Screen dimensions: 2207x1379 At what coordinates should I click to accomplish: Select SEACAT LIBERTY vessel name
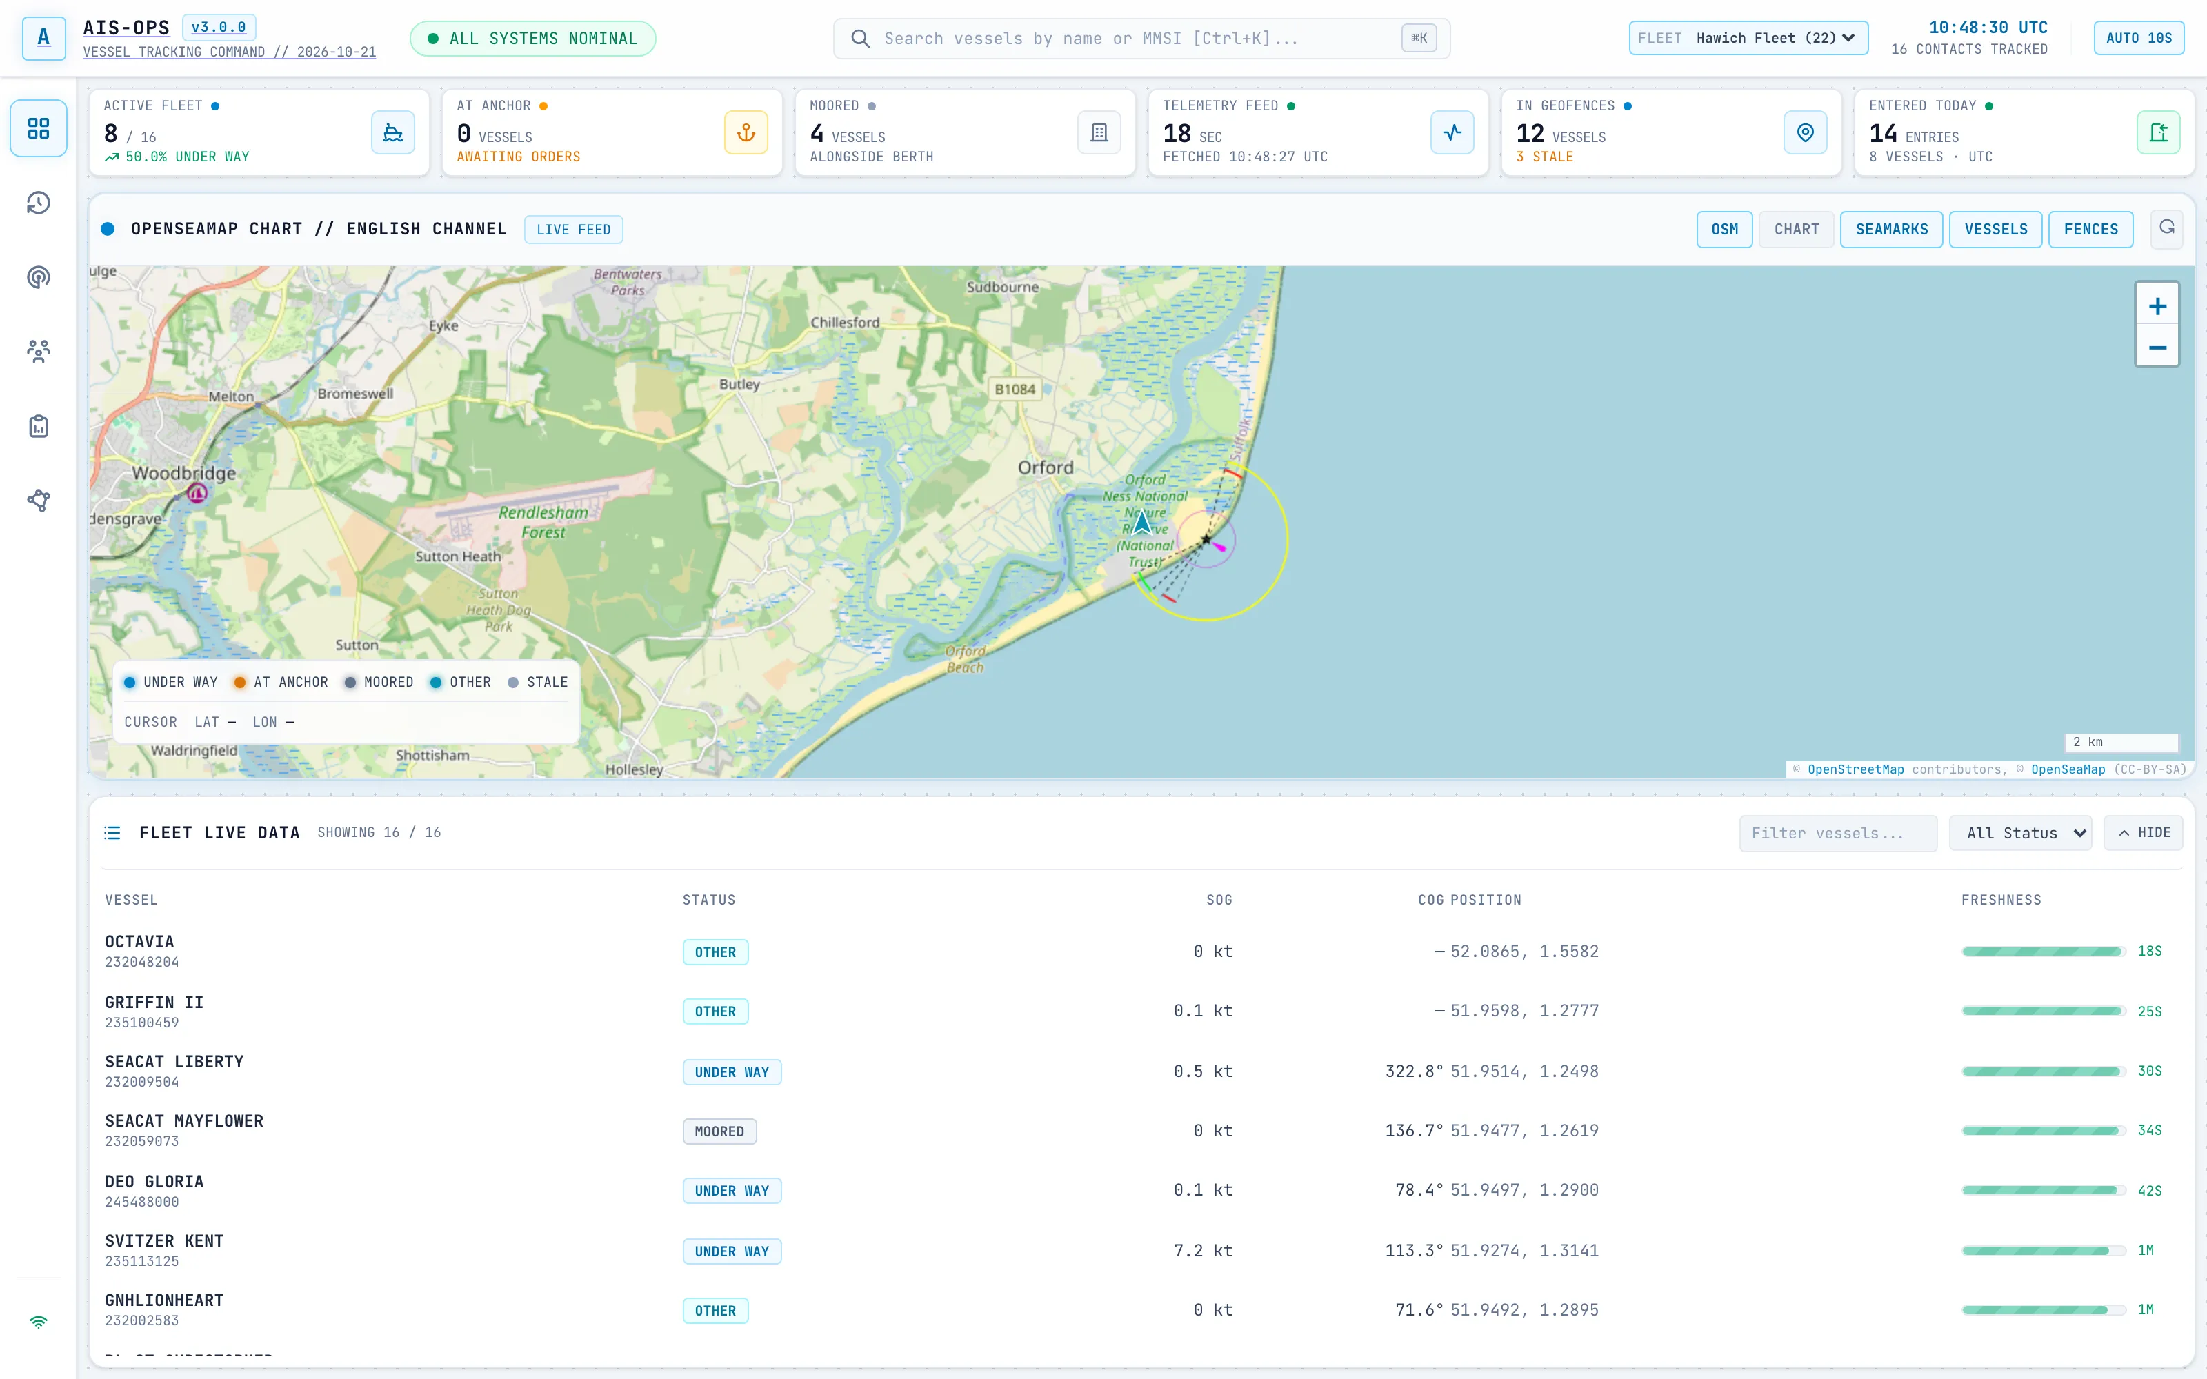click(x=174, y=1062)
